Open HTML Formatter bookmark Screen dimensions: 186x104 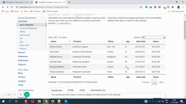pyautogui.click(x=50, y=11)
